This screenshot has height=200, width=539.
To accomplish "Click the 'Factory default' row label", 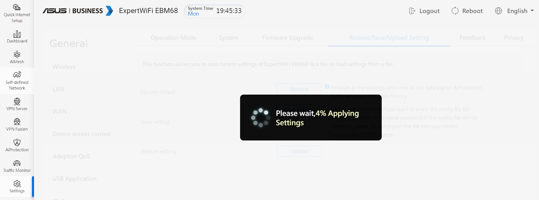I will tap(158, 92).
